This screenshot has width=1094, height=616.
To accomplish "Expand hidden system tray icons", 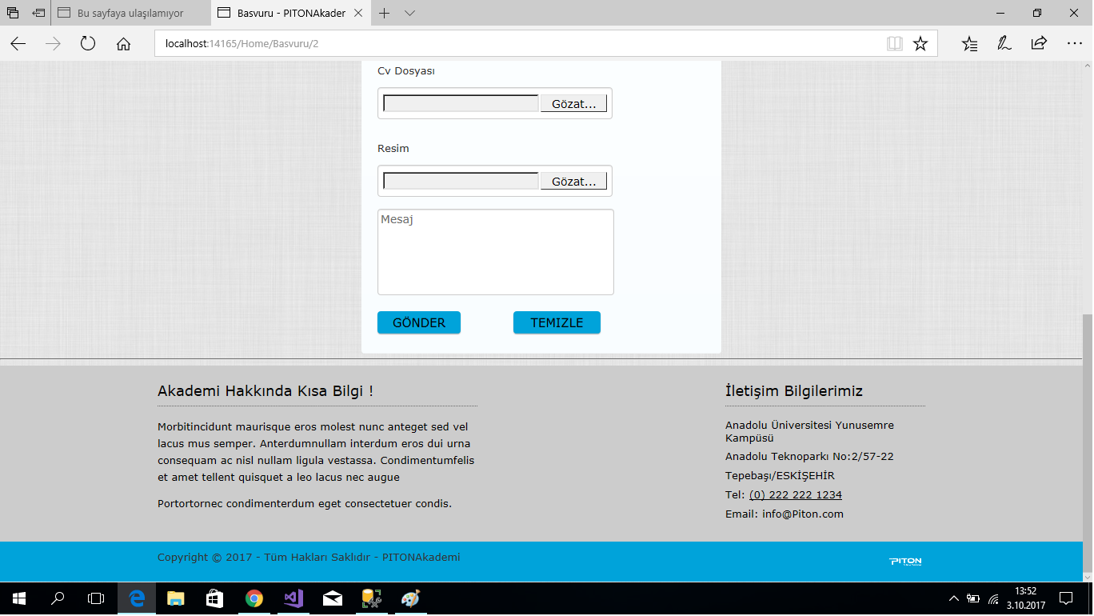I will [x=954, y=599].
